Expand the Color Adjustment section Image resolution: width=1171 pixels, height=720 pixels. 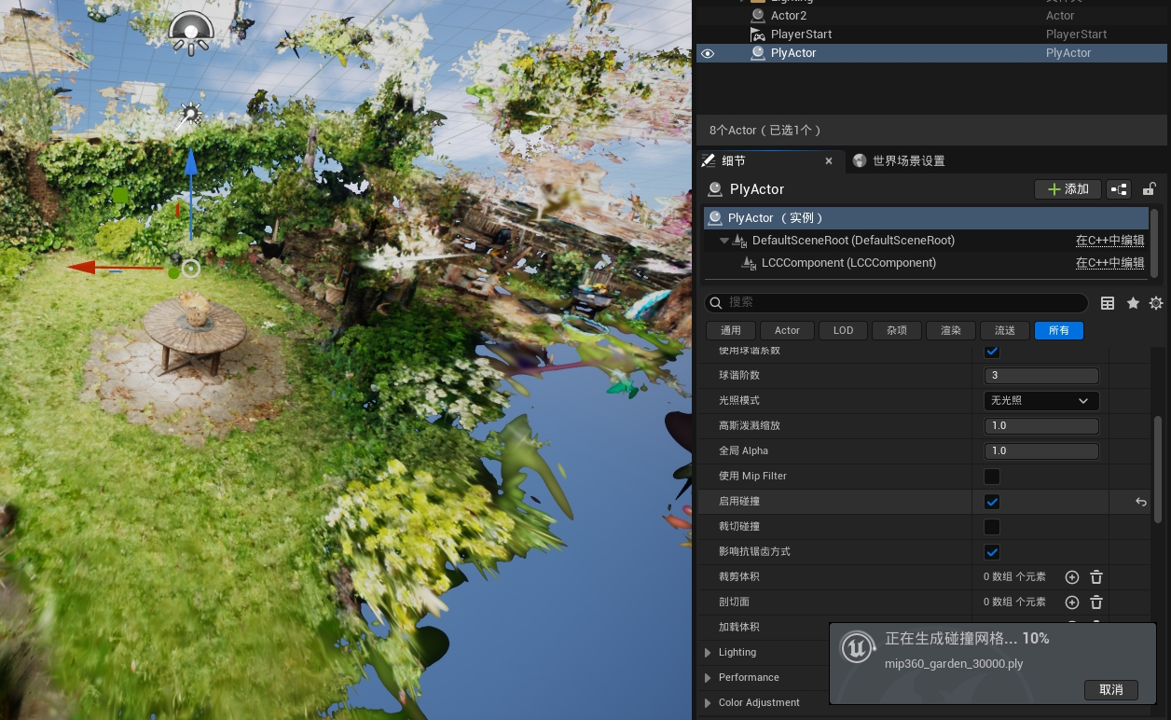click(708, 703)
